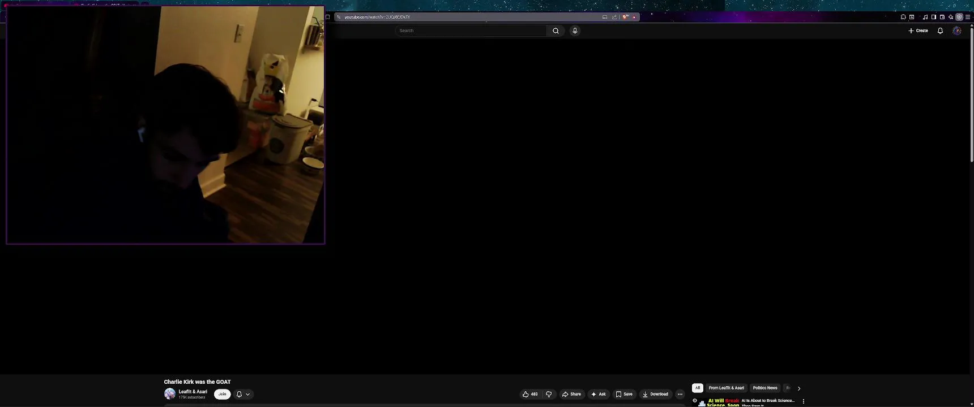
Task: Click the browser address bar URL
Action: point(377,17)
